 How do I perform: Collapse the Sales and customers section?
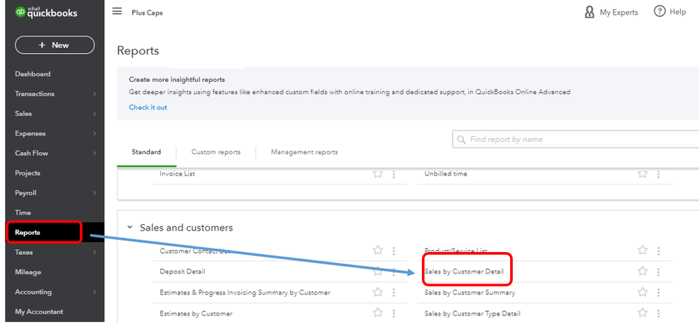pyautogui.click(x=129, y=228)
